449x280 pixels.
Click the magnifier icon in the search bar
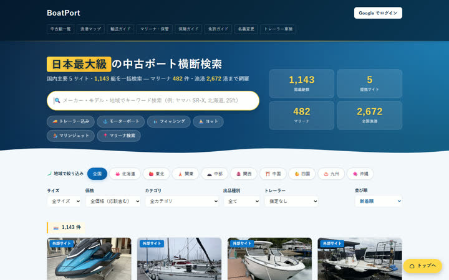tap(57, 101)
